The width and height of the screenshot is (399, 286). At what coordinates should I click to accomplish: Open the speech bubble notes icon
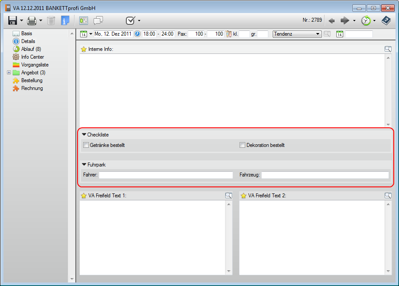98,20
